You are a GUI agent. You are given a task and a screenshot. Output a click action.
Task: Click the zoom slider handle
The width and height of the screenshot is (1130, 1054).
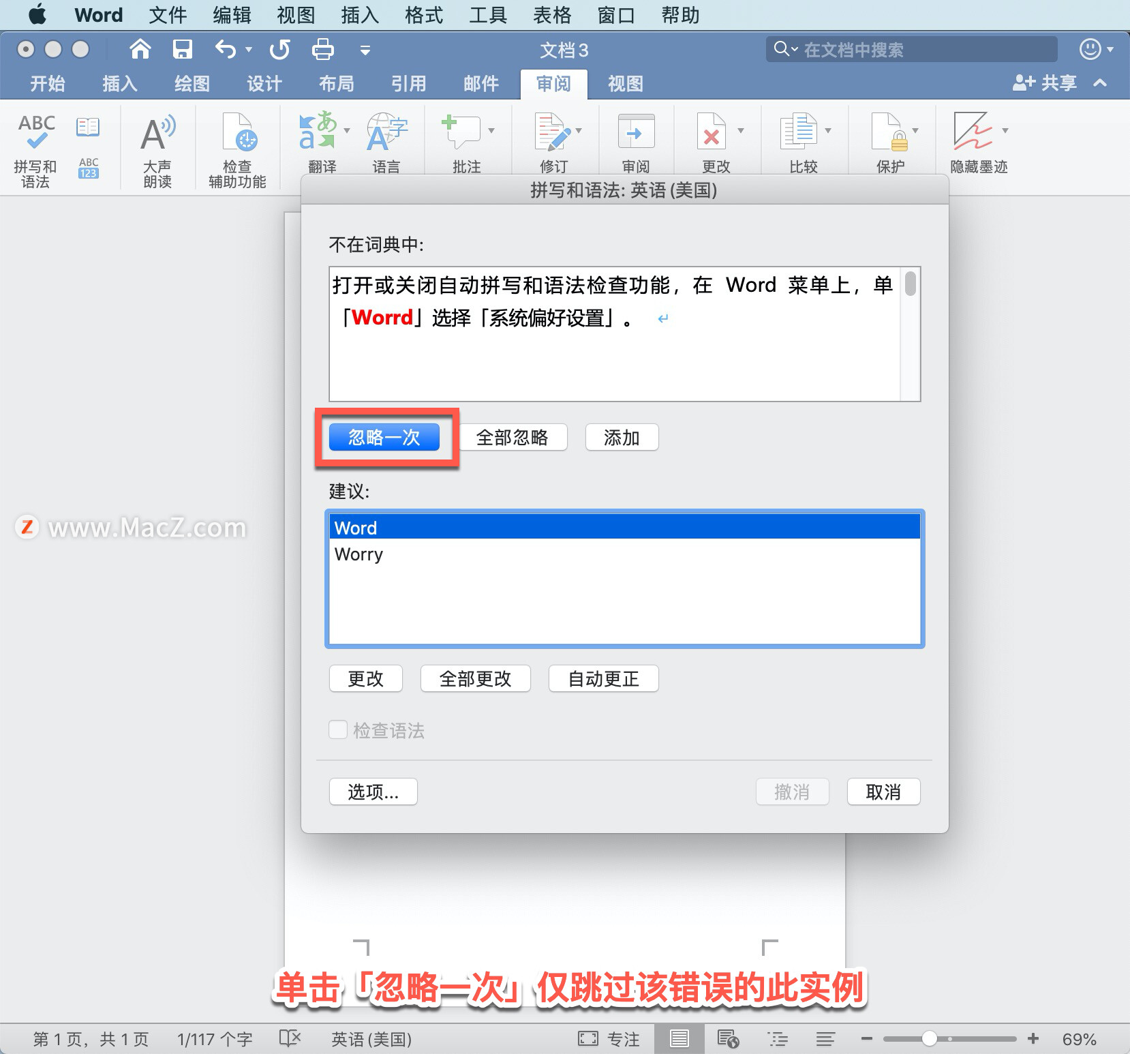tap(930, 1038)
